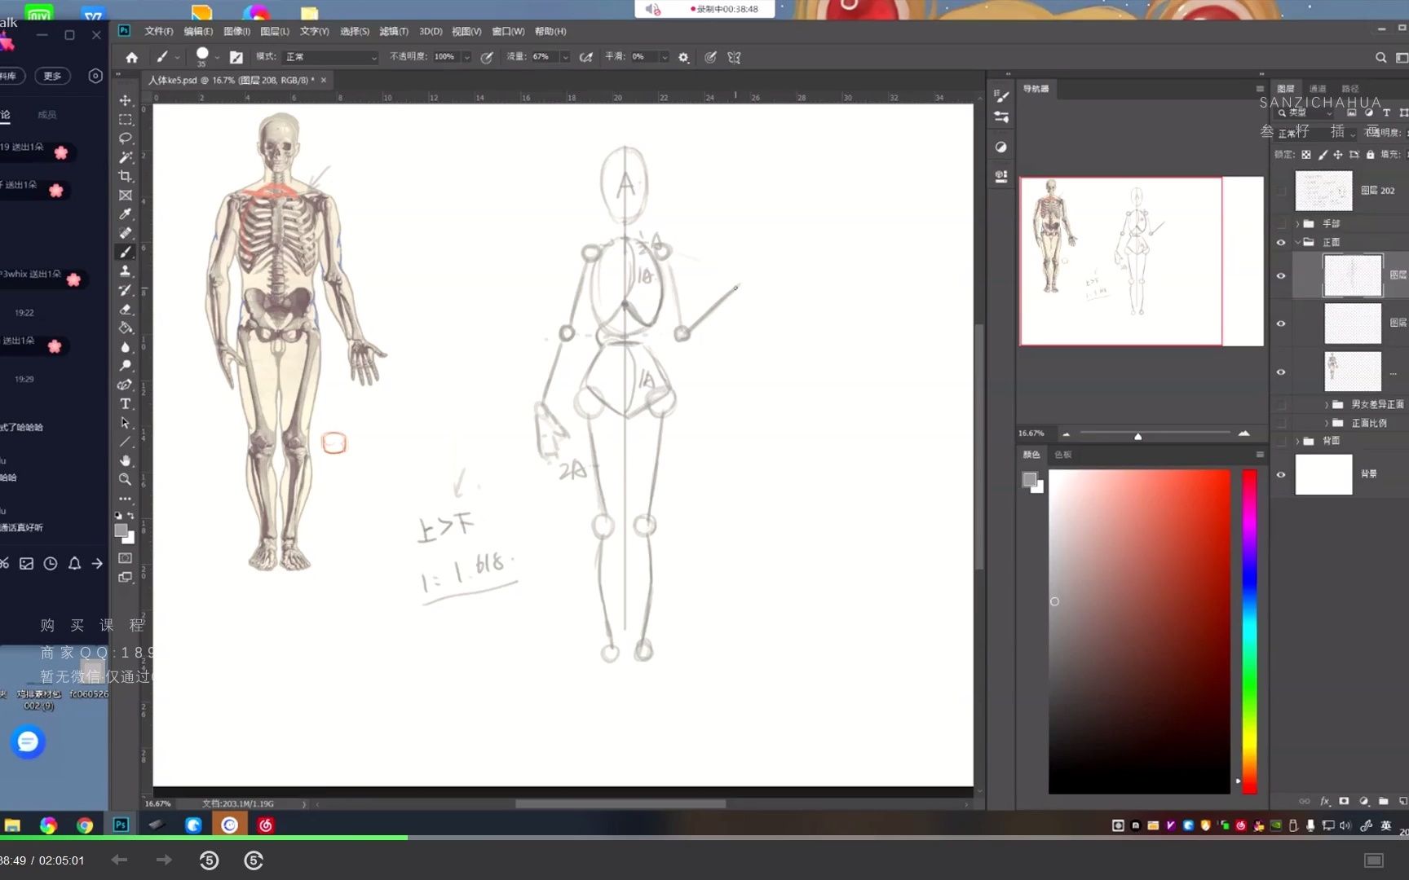Hide the 背景 layer
Viewport: 1409px width, 880px height.
pos(1280,474)
